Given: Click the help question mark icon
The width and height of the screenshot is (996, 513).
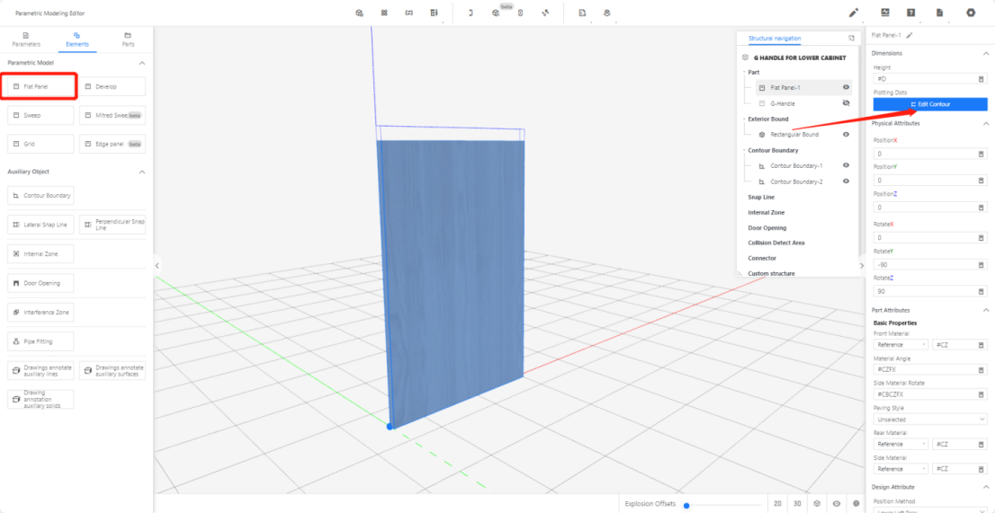Looking at the screenshot, I should pos(911,13).
